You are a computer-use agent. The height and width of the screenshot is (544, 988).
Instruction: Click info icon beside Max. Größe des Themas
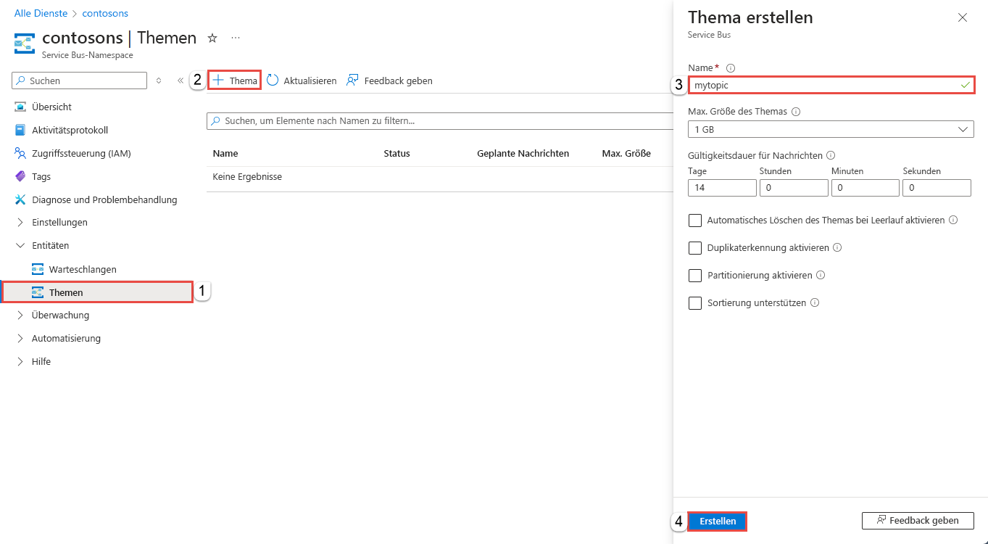click(796, 112)
